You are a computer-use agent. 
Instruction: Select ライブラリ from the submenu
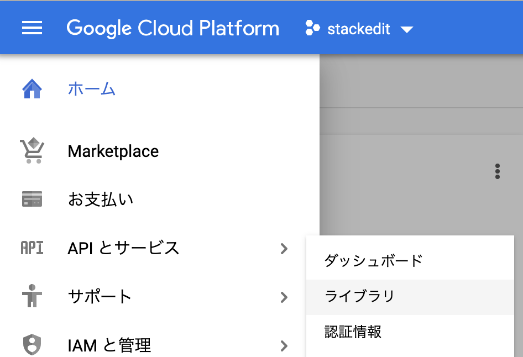(x=358, y=297)
